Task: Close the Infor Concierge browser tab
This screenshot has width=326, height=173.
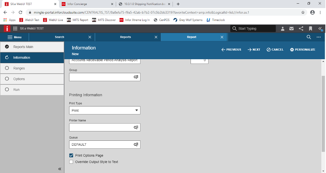Action: [112, 4]
